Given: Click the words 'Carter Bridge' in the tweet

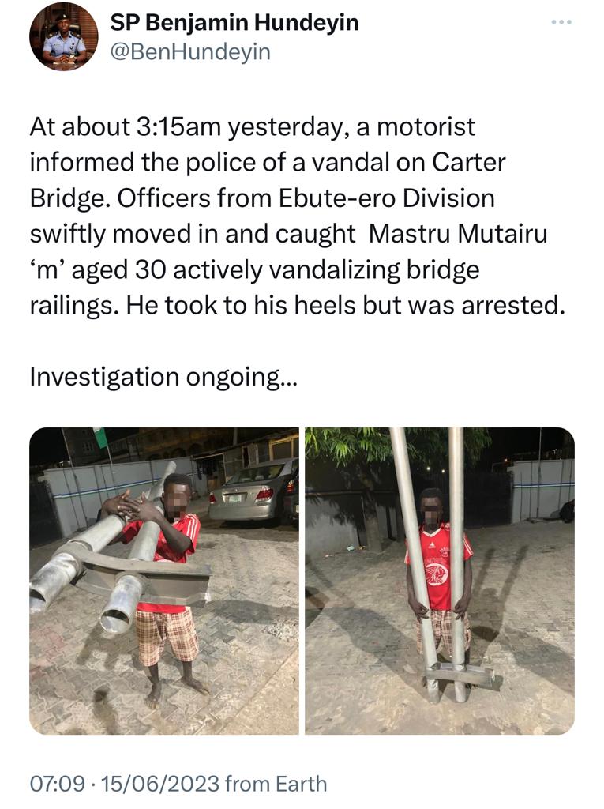Looking at the screenshot, I should 268,180.
